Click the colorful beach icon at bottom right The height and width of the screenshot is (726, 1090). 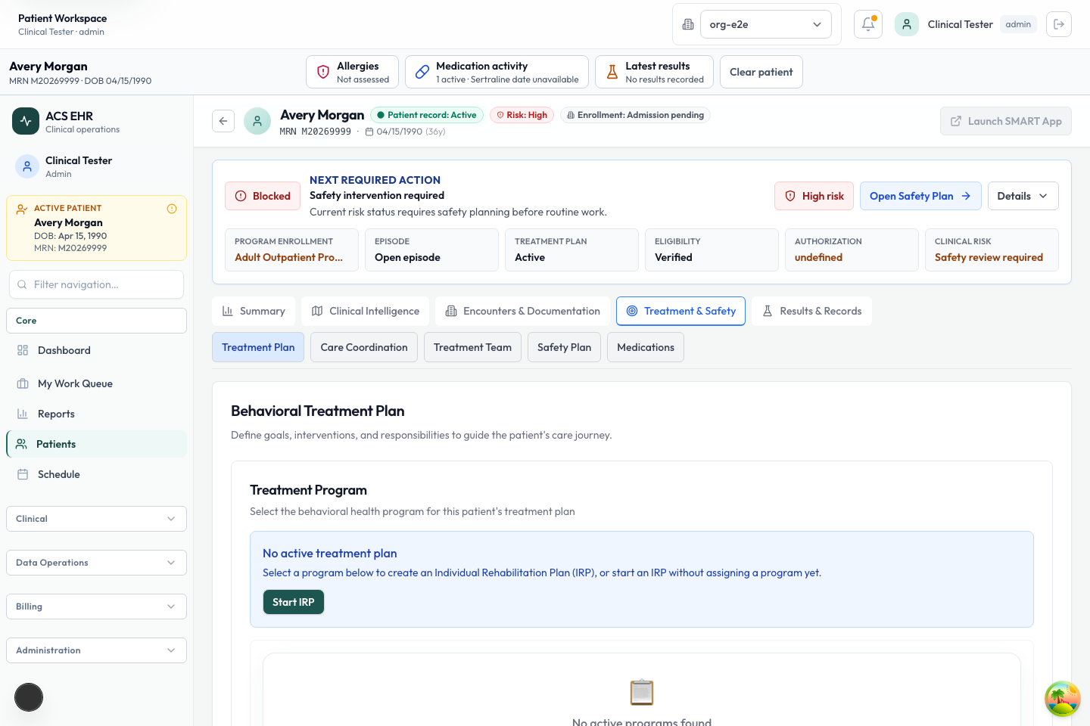1063,699
